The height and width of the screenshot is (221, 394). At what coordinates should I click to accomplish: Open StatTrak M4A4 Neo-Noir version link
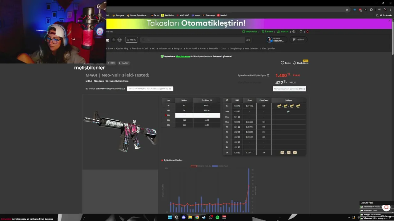click(x=150, y=89)
